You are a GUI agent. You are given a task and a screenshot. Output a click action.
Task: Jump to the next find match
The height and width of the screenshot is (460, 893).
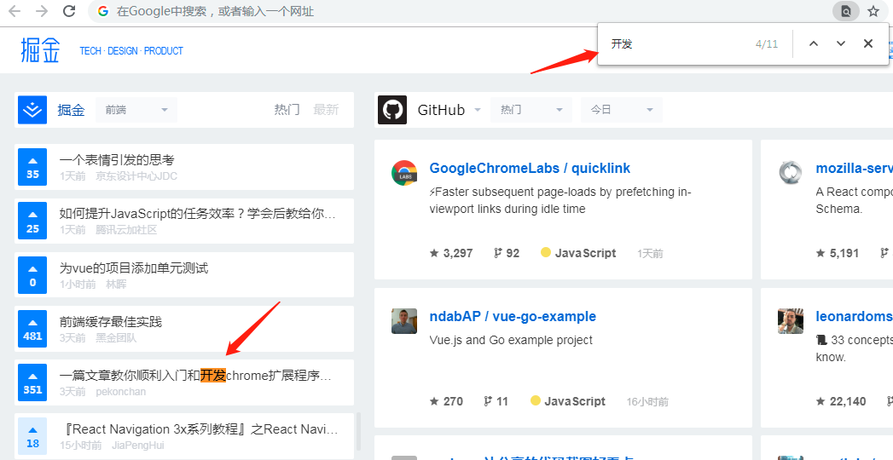click(841, 43)
